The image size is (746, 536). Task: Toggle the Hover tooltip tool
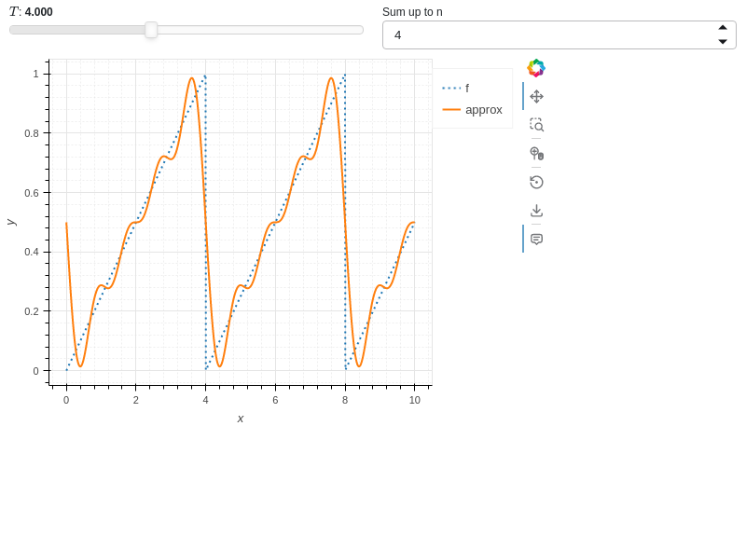pos(537,239)
